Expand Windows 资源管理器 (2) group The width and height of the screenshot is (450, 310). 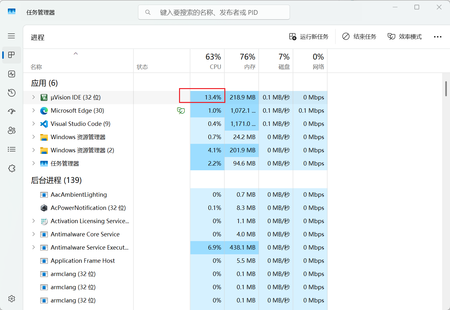(33, 150)
